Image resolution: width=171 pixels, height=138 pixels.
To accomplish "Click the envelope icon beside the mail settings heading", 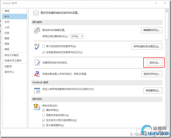I will click(36, 13).
